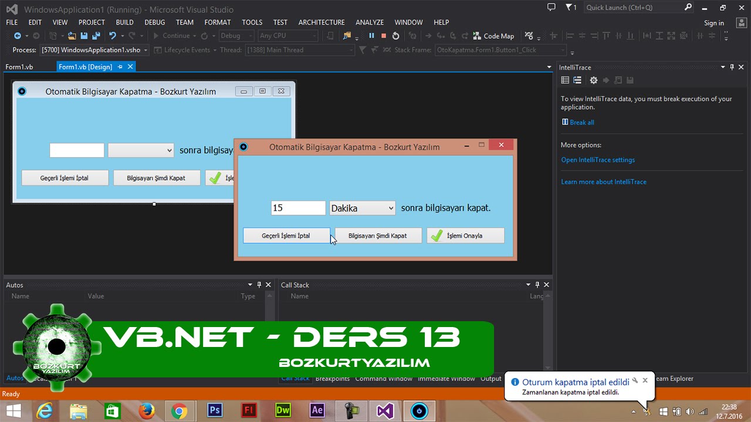
Task: Open IntelliTrace settings link
Action: [598, 160]
